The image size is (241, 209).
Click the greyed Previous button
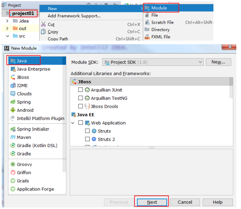point(119,202)
